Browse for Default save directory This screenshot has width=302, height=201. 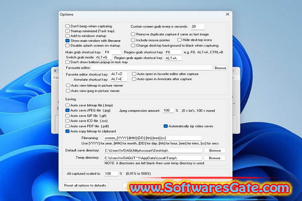tap(215, 150)
